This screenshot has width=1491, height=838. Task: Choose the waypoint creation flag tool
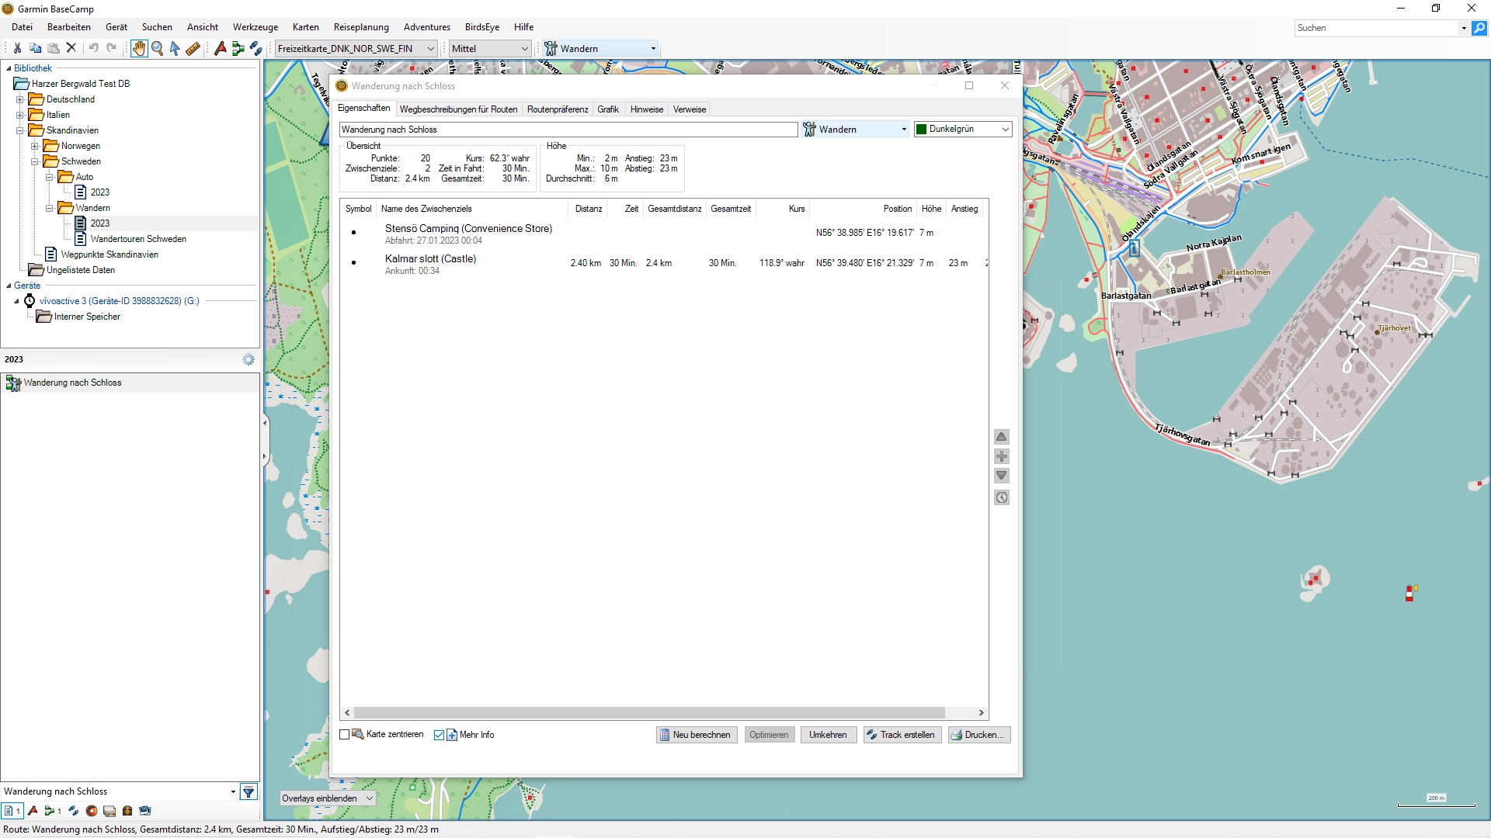[219, 48]
